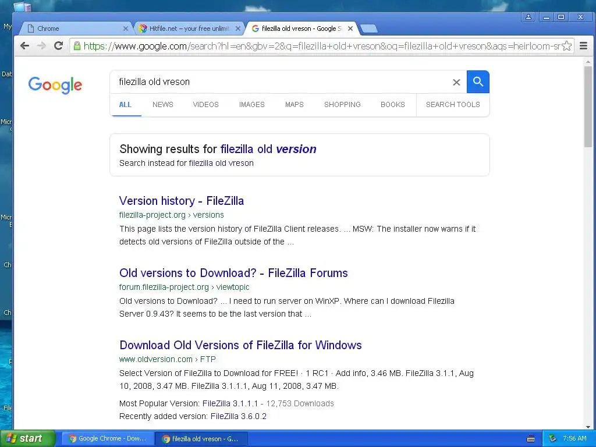Select 'filezilla old vreson - G...' taskbar item
Viewport: 596px width, 447px height.
click(201, 438)
